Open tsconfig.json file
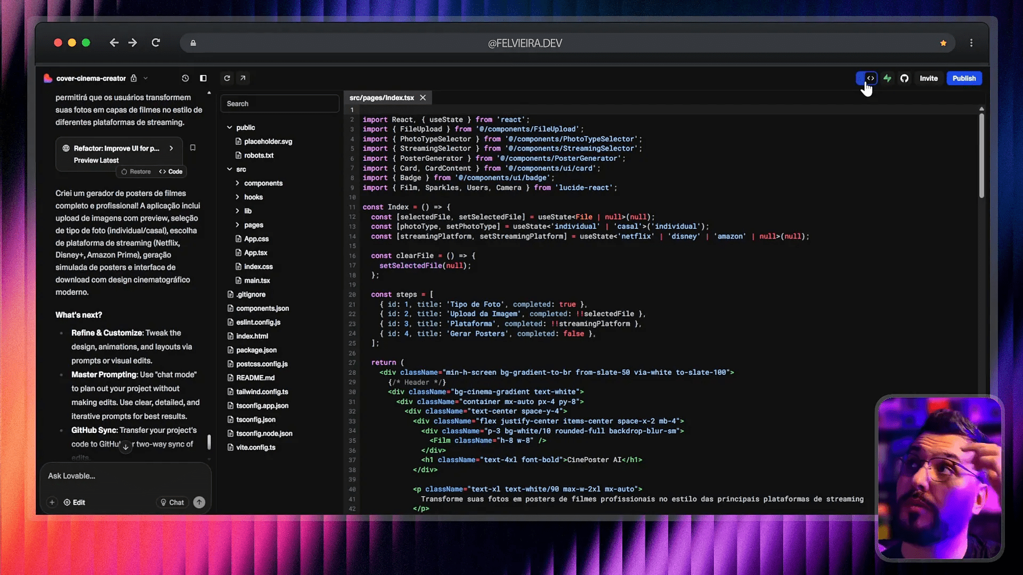This screenshot has width=1023, height=575. click(x=255, y=420)
